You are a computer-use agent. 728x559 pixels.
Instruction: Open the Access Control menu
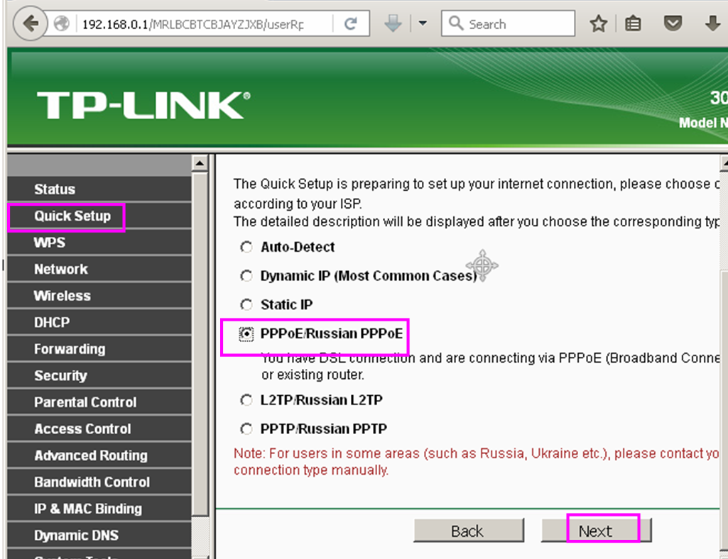coord(99,428)
